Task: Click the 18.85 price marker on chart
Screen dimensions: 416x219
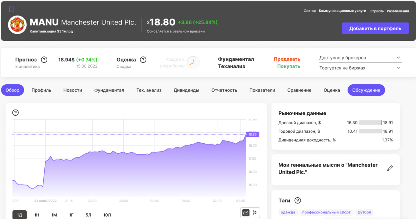Action: point(252,134)
